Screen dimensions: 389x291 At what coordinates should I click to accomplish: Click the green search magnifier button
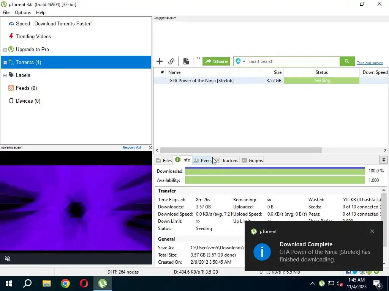click(347, 61)
